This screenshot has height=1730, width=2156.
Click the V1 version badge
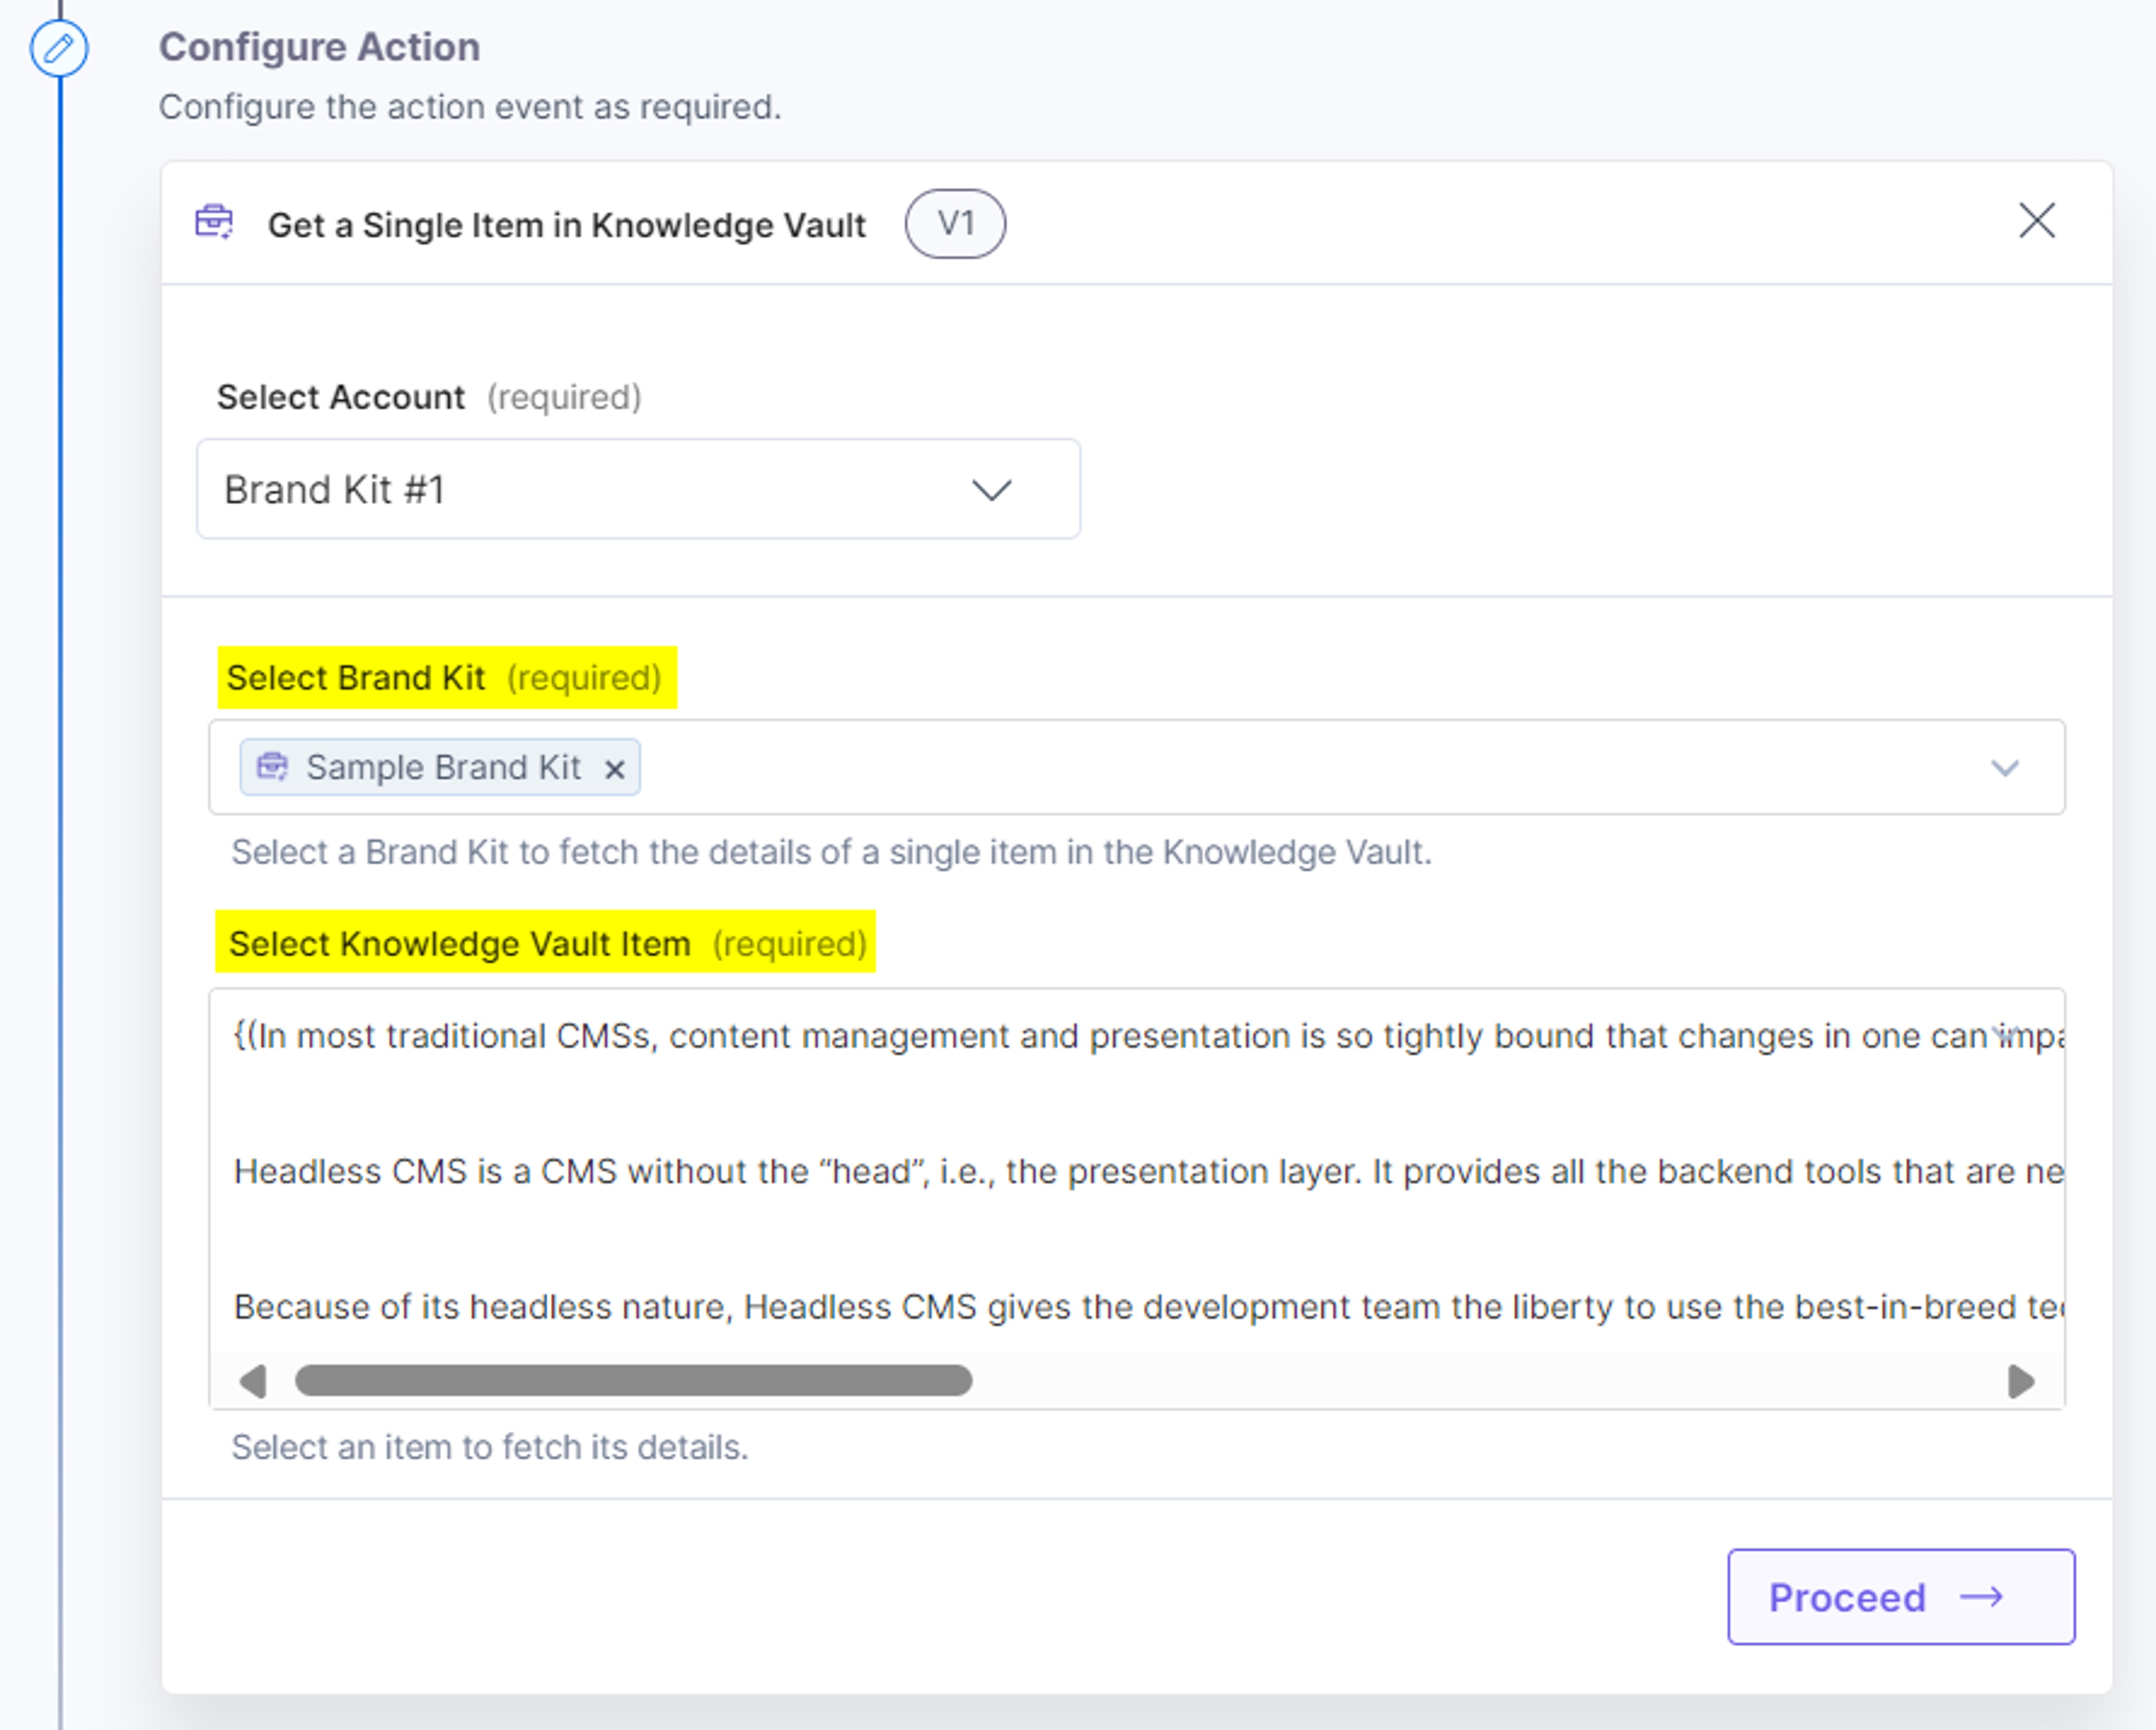pyautogui.click(x=955, y=223)
